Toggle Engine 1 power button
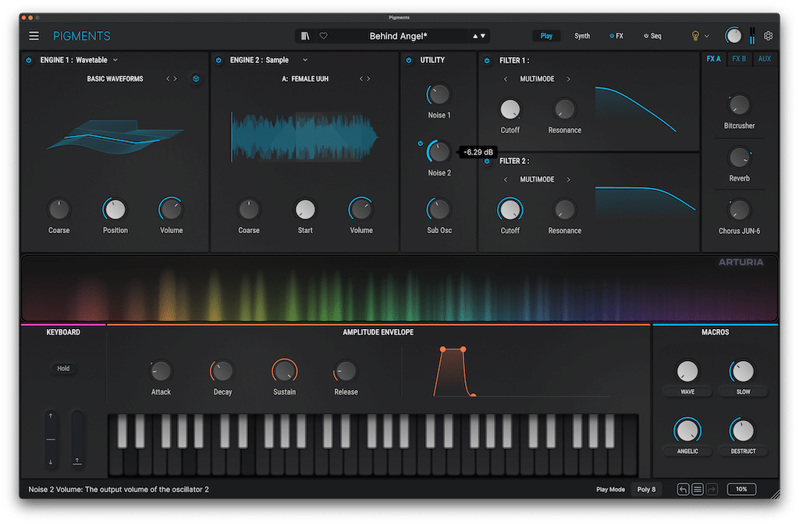The image size is (799, 524). (29, 60)
